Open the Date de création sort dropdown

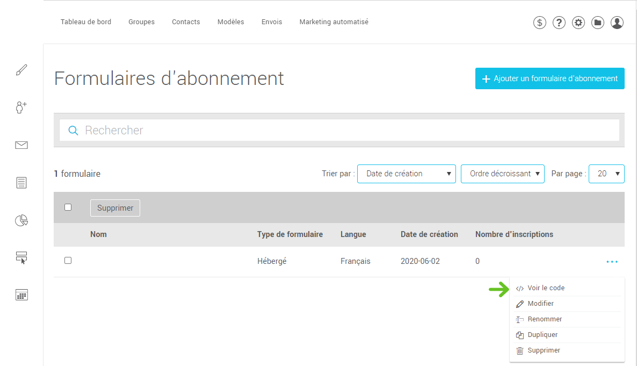point(406,174)
